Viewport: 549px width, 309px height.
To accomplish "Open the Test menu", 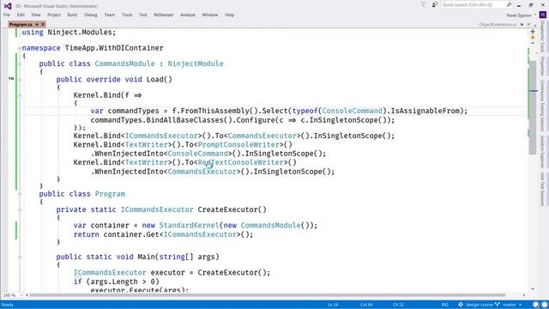I will [143, 15].
